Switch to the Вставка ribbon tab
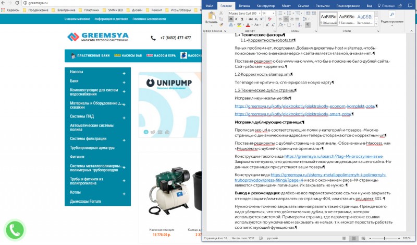The image size is (417, 245). coord(244,6)
